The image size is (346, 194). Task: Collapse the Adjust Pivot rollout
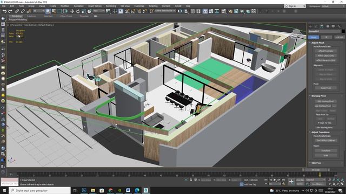pos(317,43)
